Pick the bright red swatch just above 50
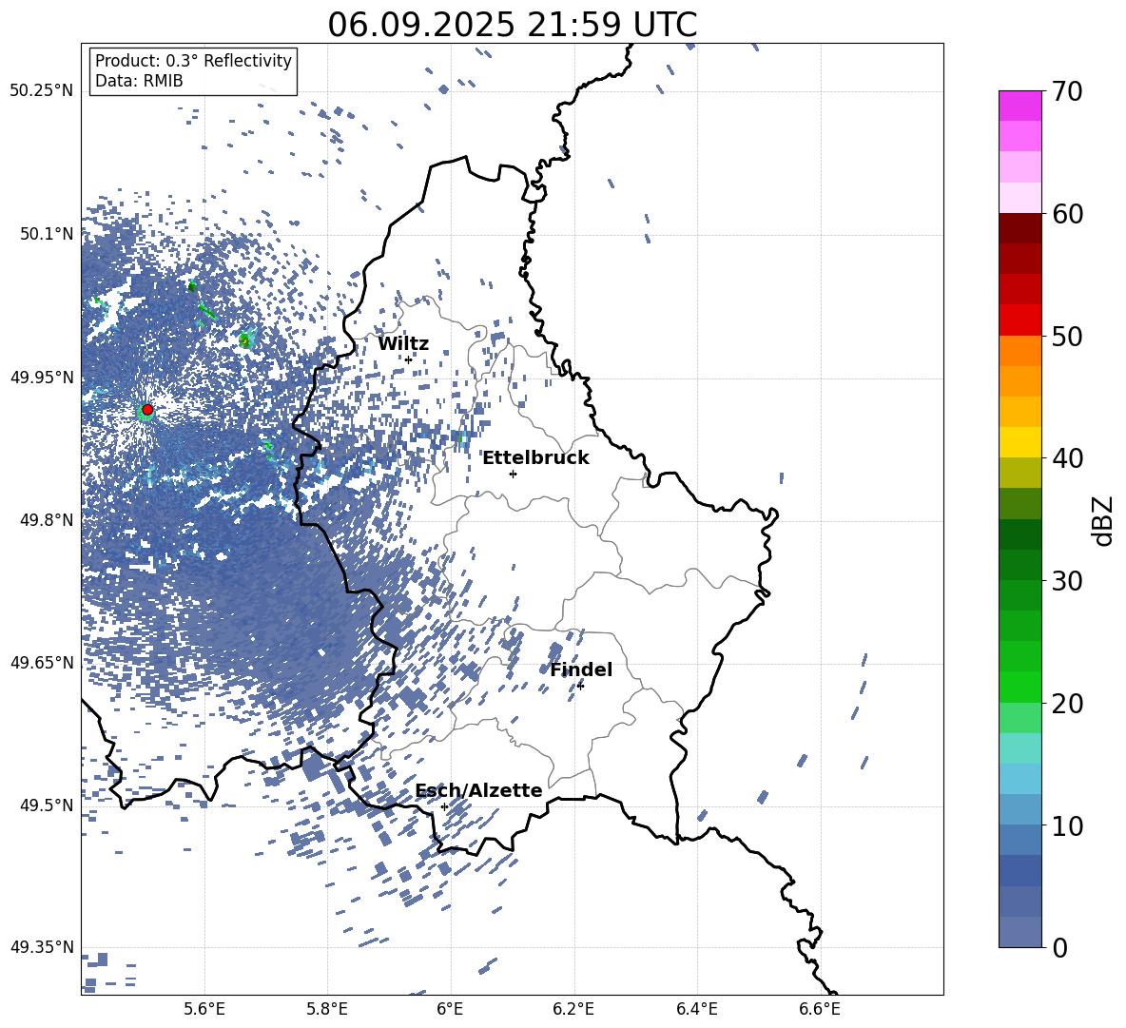Image resolution: width=1126 pixels, height=1028 pixels. 1020,320
